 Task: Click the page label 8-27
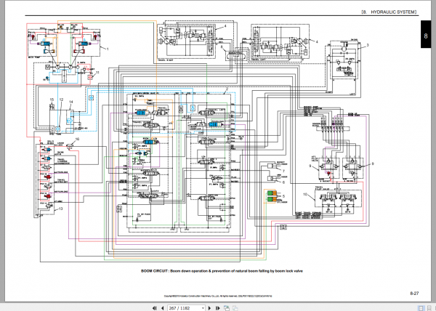[414, 293]
